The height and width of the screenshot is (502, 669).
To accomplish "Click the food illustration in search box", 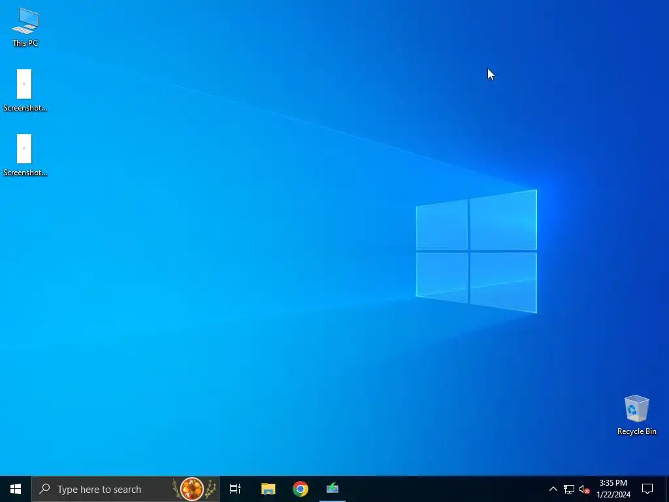I will point(193,489).
